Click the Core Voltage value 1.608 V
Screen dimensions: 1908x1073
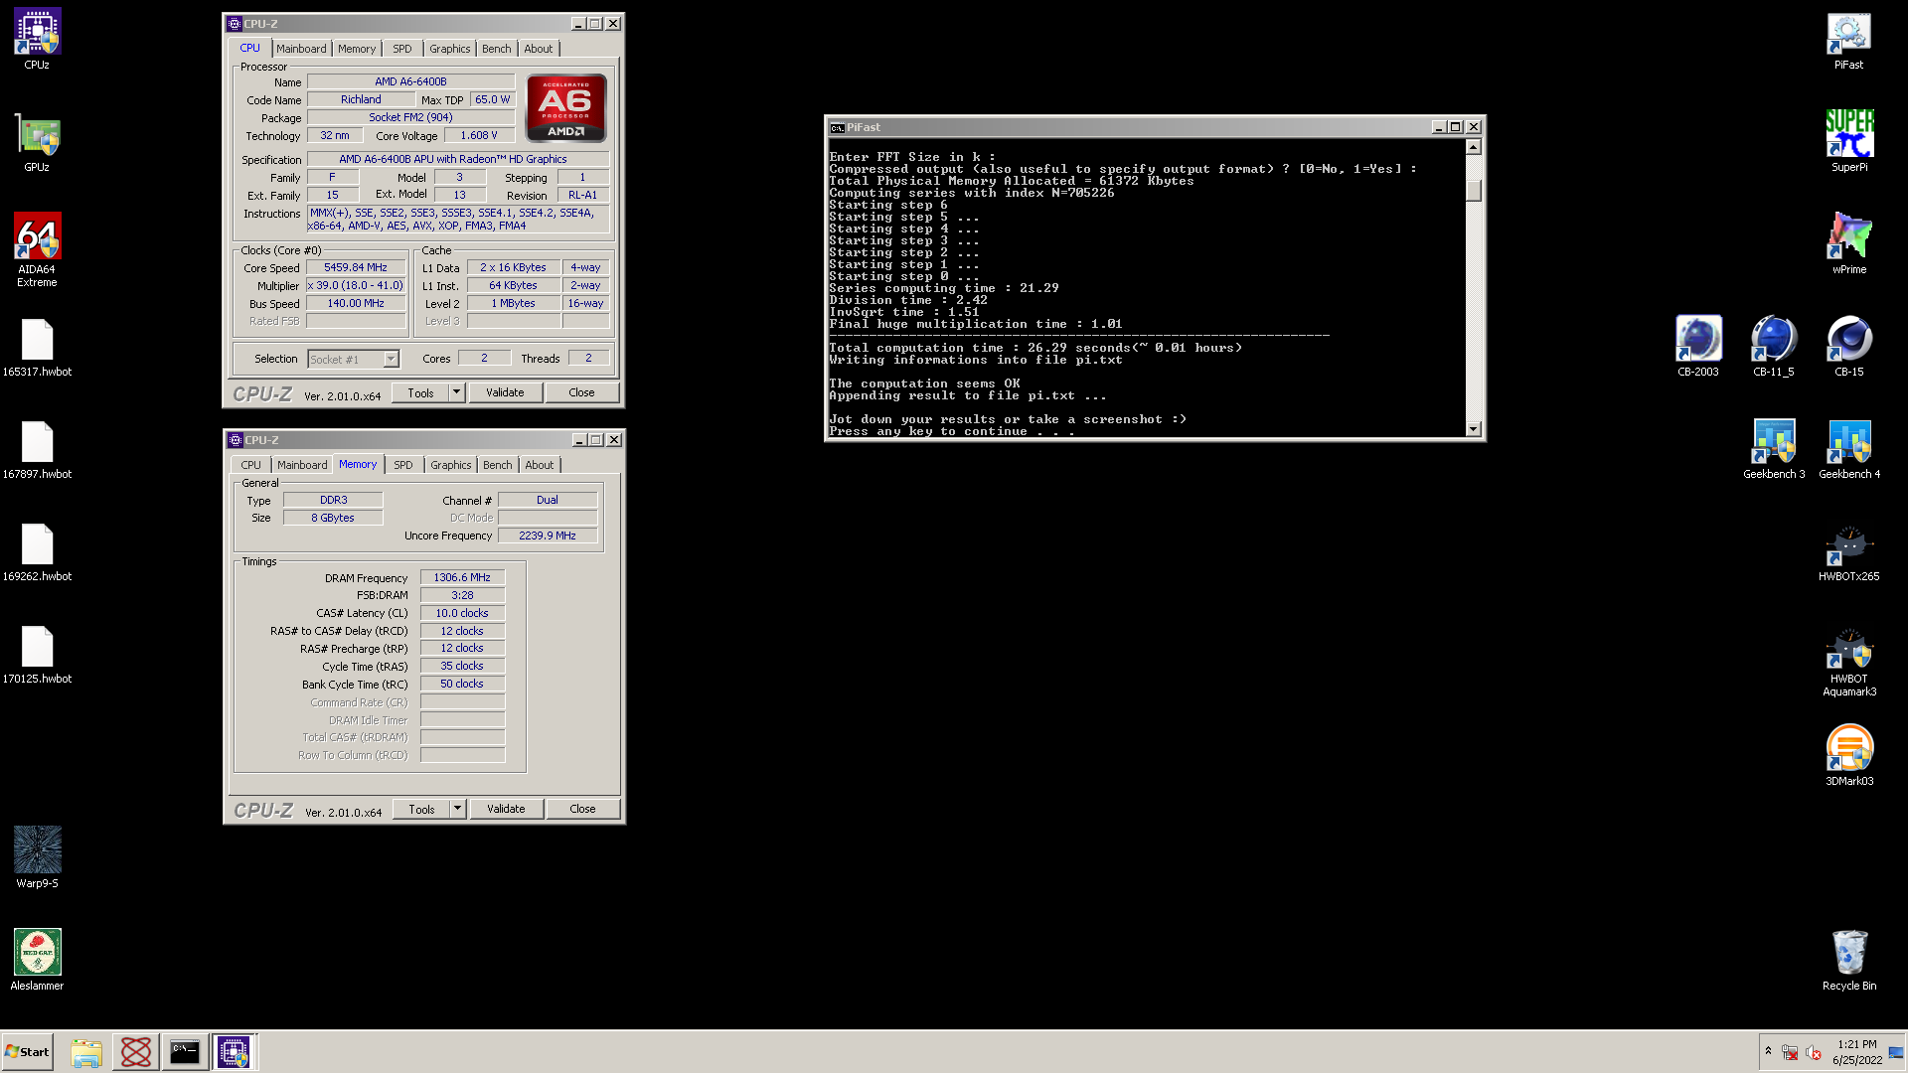(x=479, y=135)
